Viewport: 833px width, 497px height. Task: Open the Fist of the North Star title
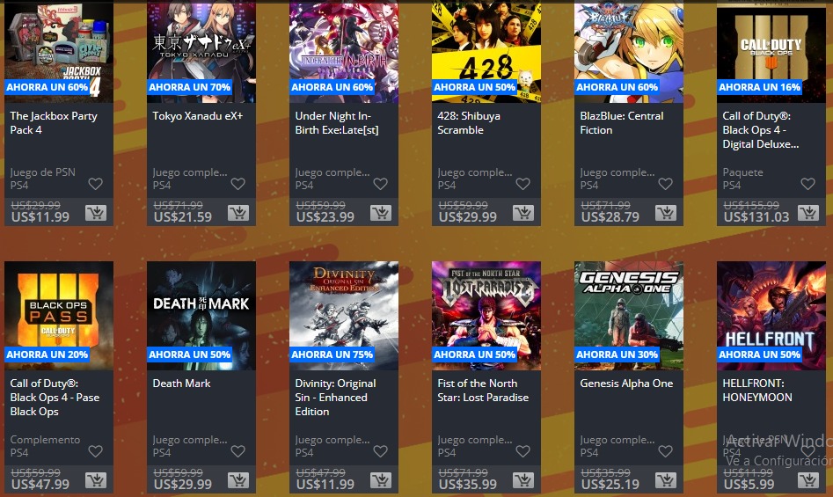click(x=483, y=391)
